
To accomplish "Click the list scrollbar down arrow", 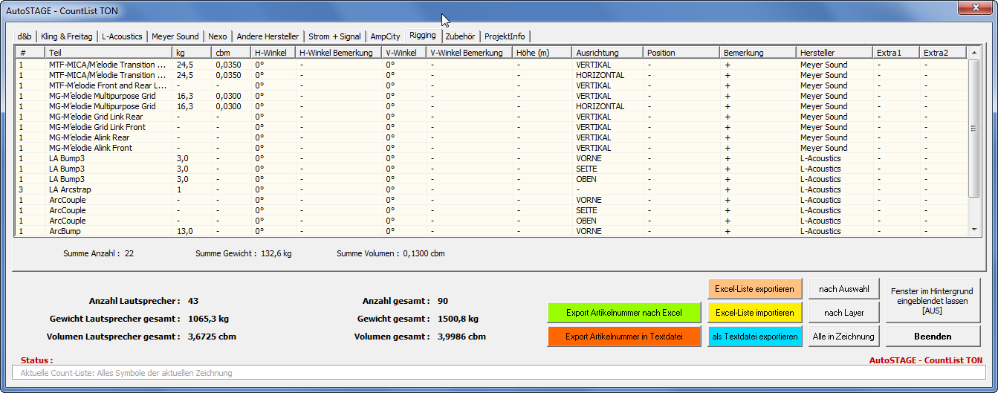I will 973,230.
